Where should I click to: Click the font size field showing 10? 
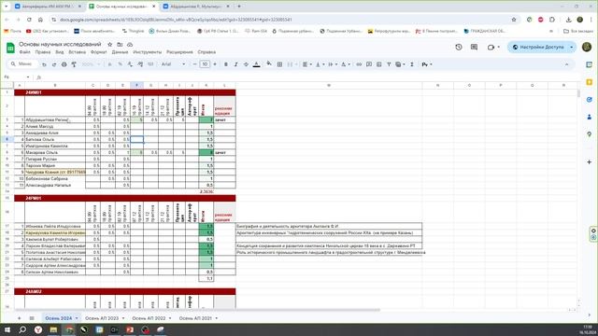[x=205, y=64]
